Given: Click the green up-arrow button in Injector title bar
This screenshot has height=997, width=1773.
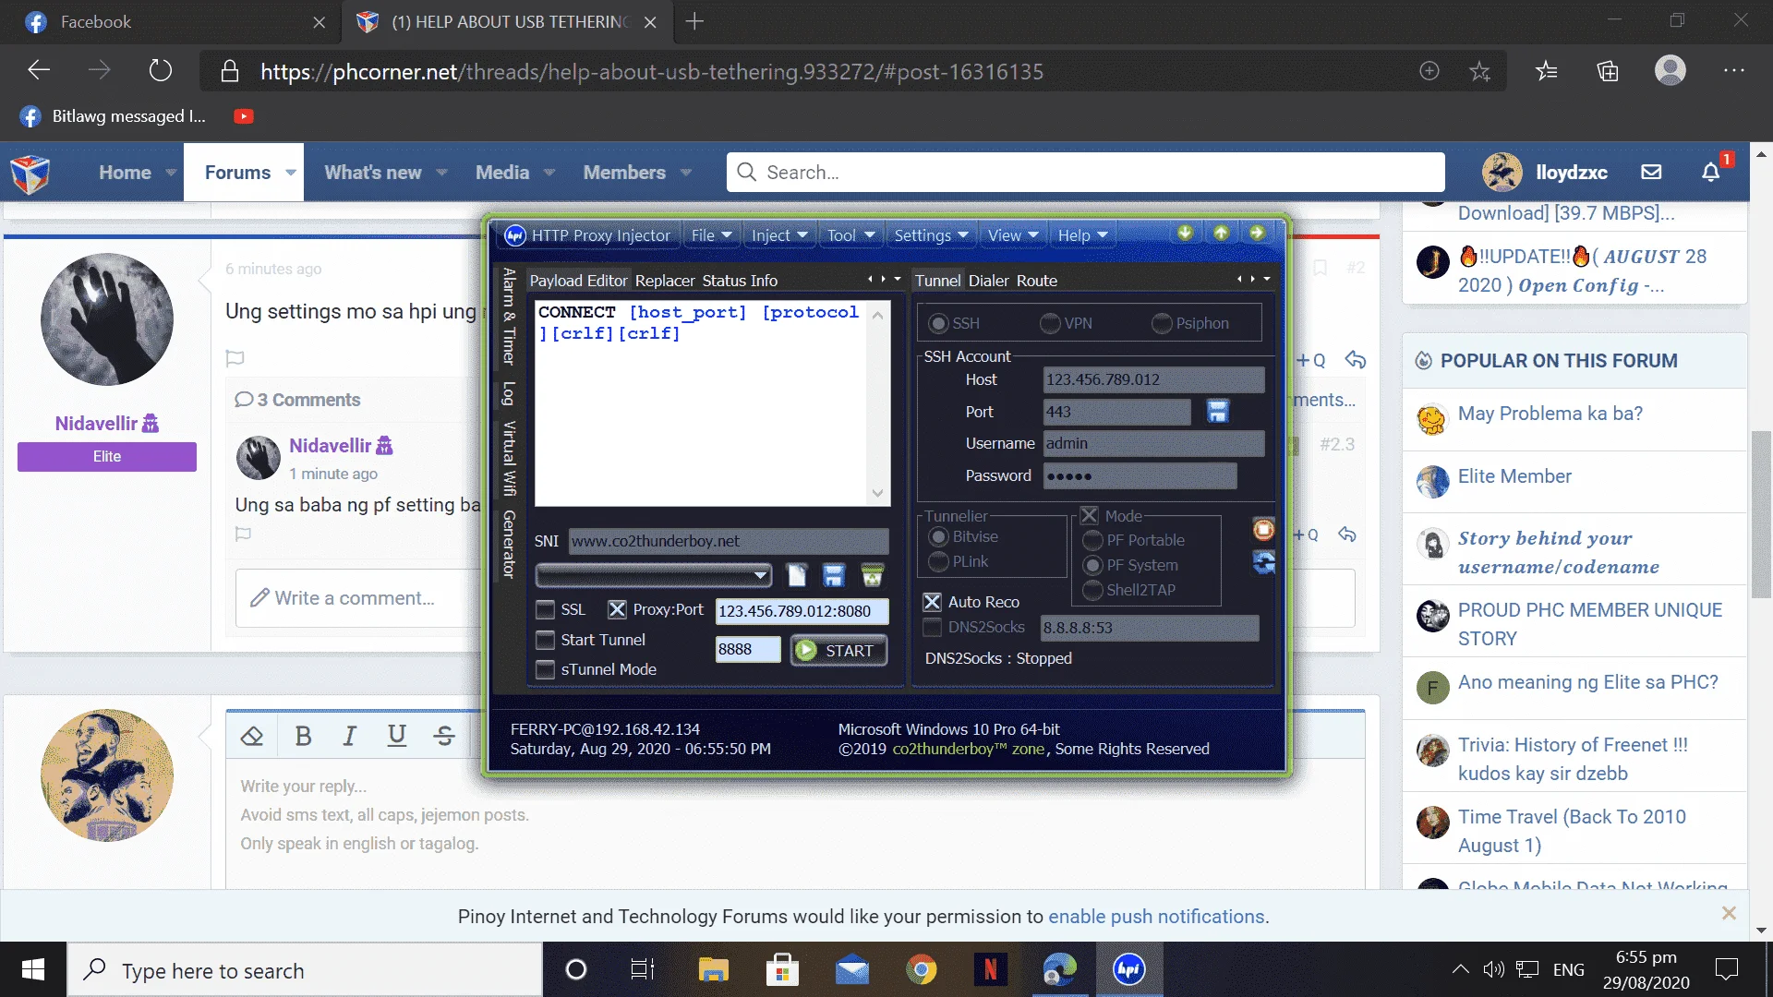Looking at the screenshot, I should 1221,233.
